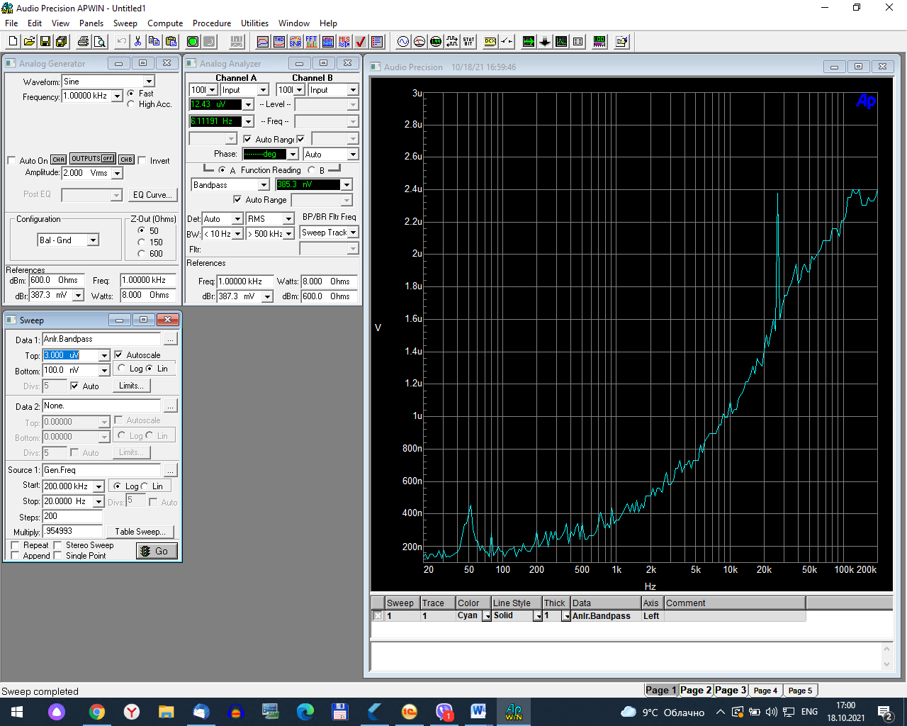Open the Cyan trace color dropdown
Viewport: 907px width, 726px height.
click(x=487, y=616)
